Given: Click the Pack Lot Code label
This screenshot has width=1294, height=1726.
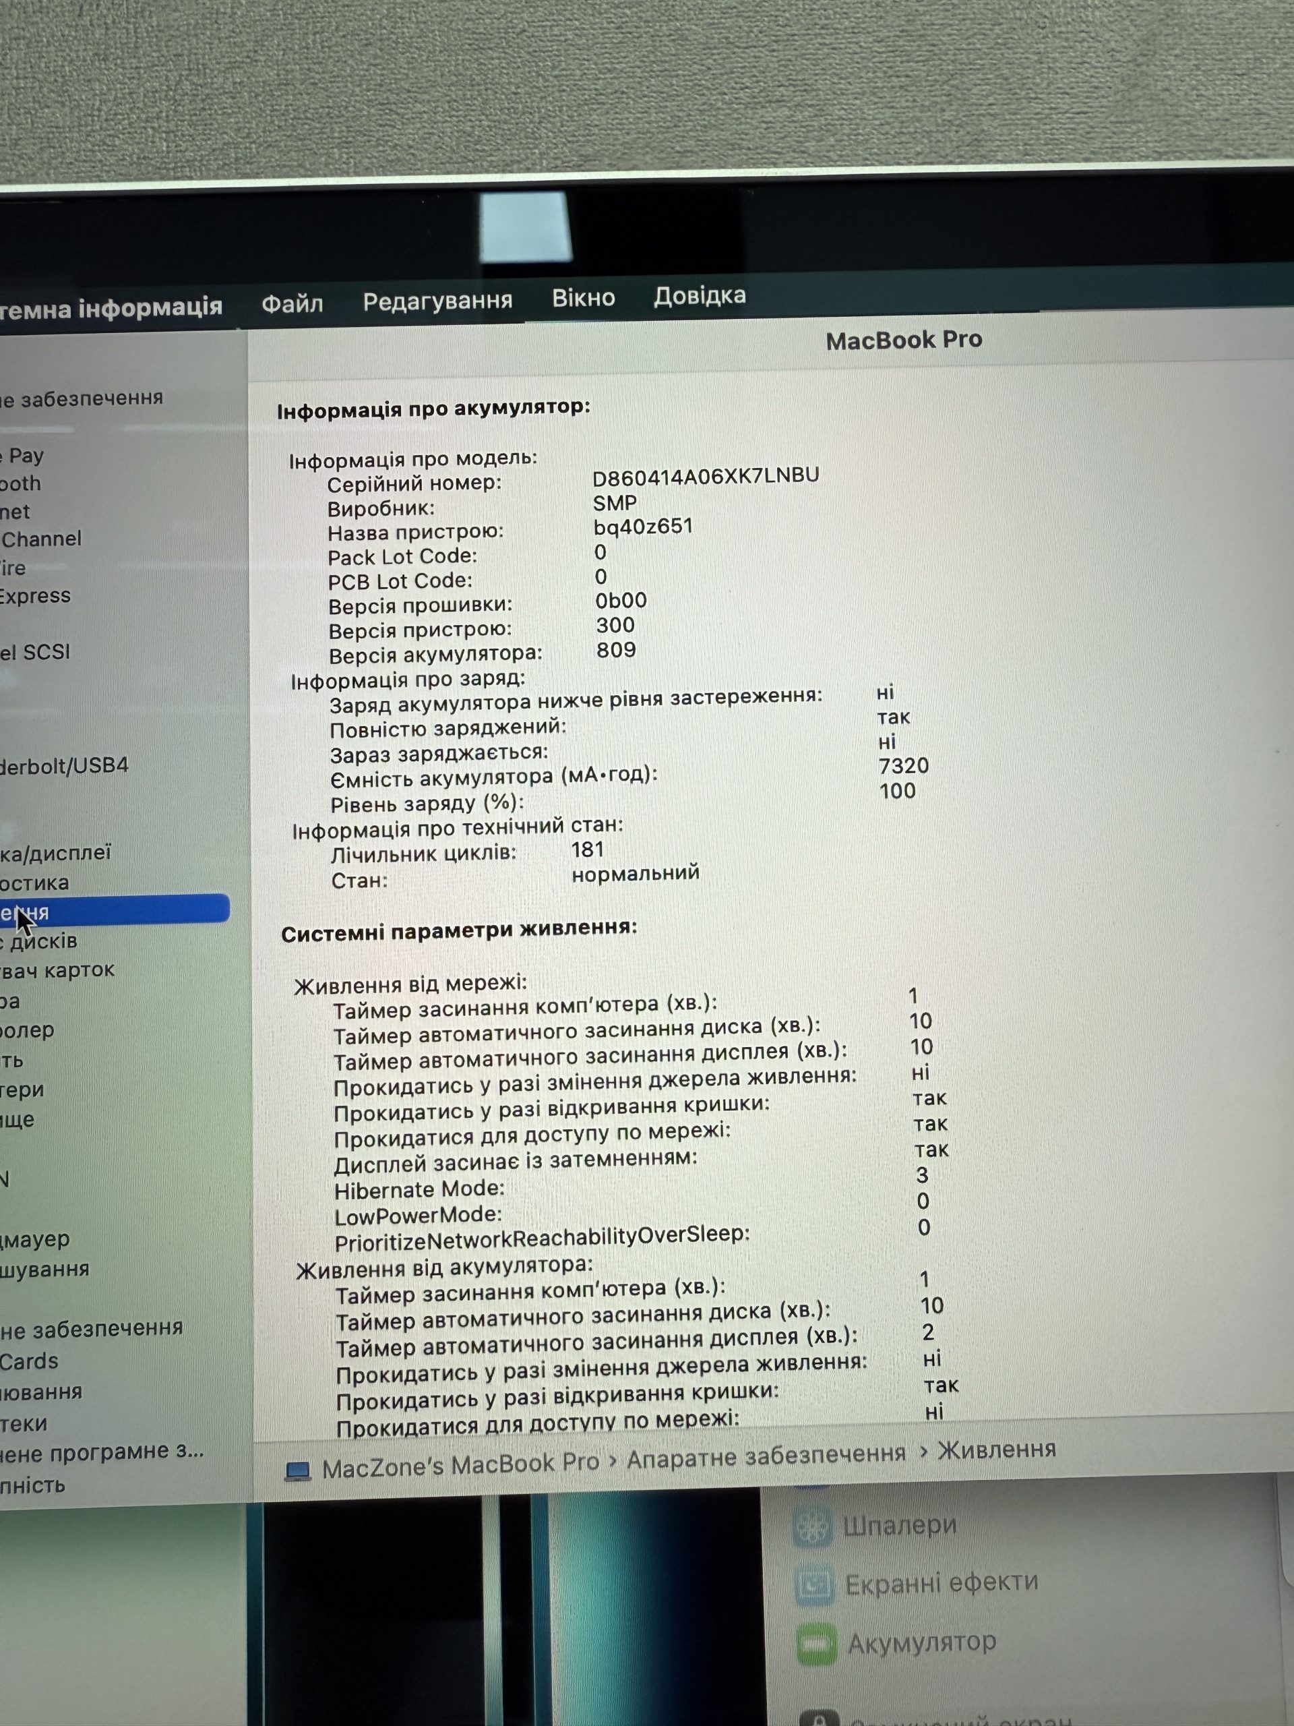Looking at the screenshot, I should tap(402, 557).
